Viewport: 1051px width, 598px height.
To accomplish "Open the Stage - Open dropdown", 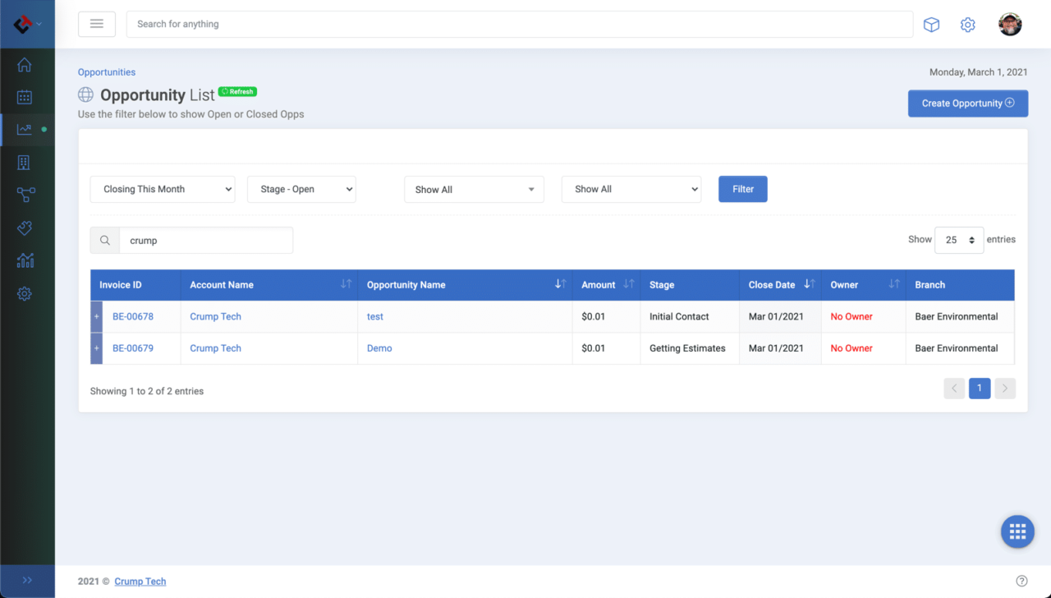I will tap(301, 189).
